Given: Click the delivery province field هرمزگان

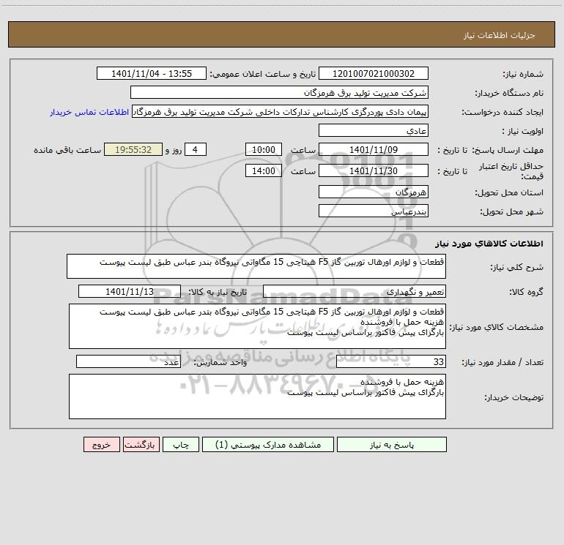Looking at the screenshot, I should point(374,192).
